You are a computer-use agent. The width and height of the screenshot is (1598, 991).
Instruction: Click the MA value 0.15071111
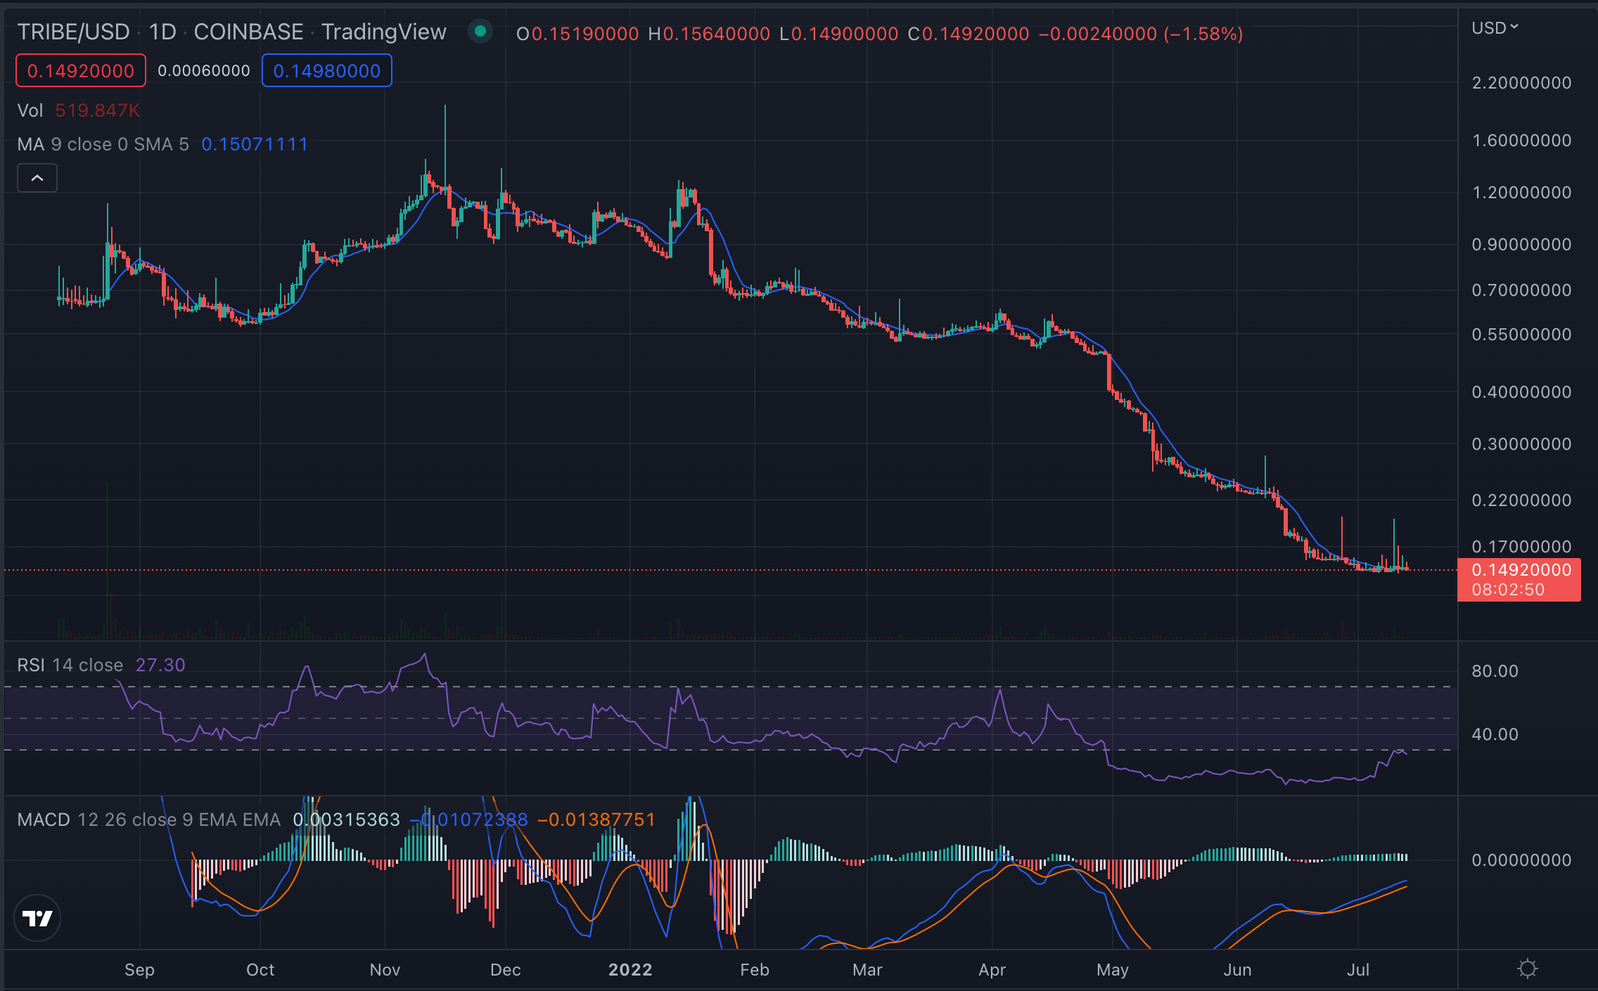(255, 144)
